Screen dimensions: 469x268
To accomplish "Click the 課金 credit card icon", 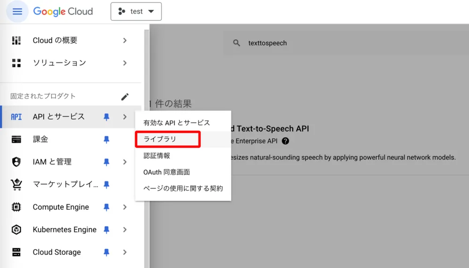I will 16,139.
